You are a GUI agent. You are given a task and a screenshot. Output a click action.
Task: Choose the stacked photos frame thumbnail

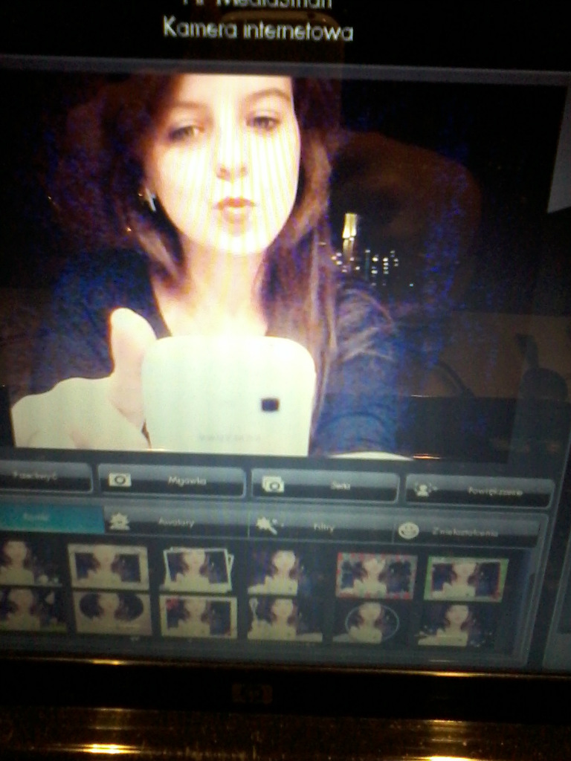197,570
